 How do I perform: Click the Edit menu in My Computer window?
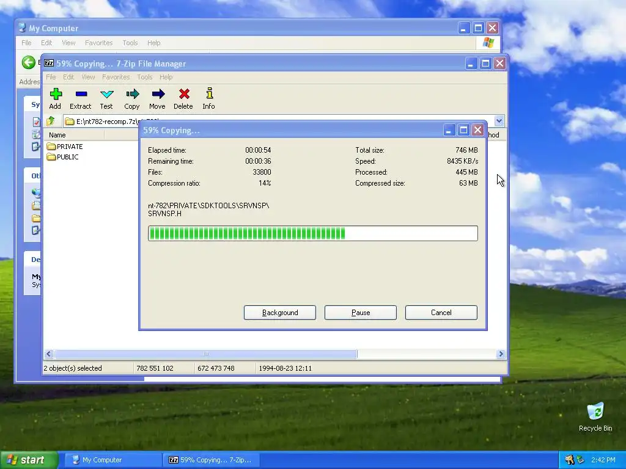46,43
